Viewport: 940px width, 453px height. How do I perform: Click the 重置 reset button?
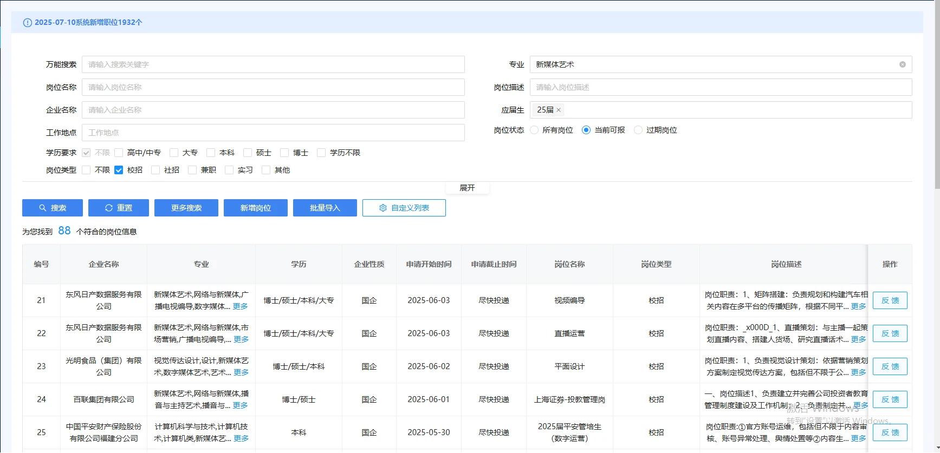pyautogui.click(x=119, y=208)
